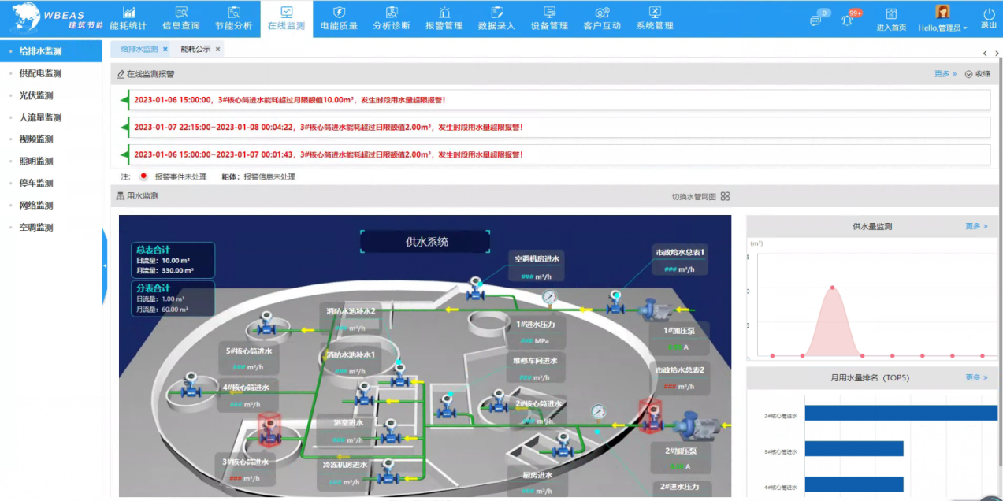
Task: Select 供配电监测 in the left sidebar
Action: coord(41,73)
